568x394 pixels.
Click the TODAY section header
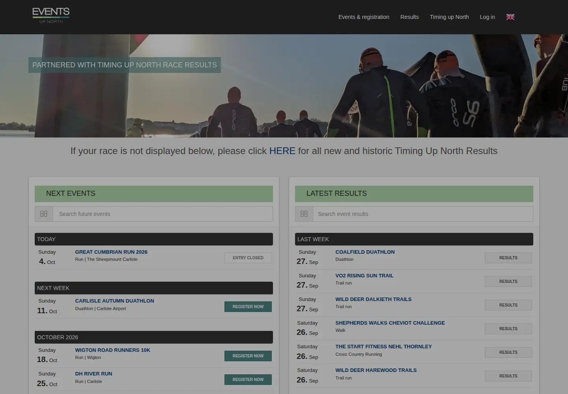coord(154,239)
